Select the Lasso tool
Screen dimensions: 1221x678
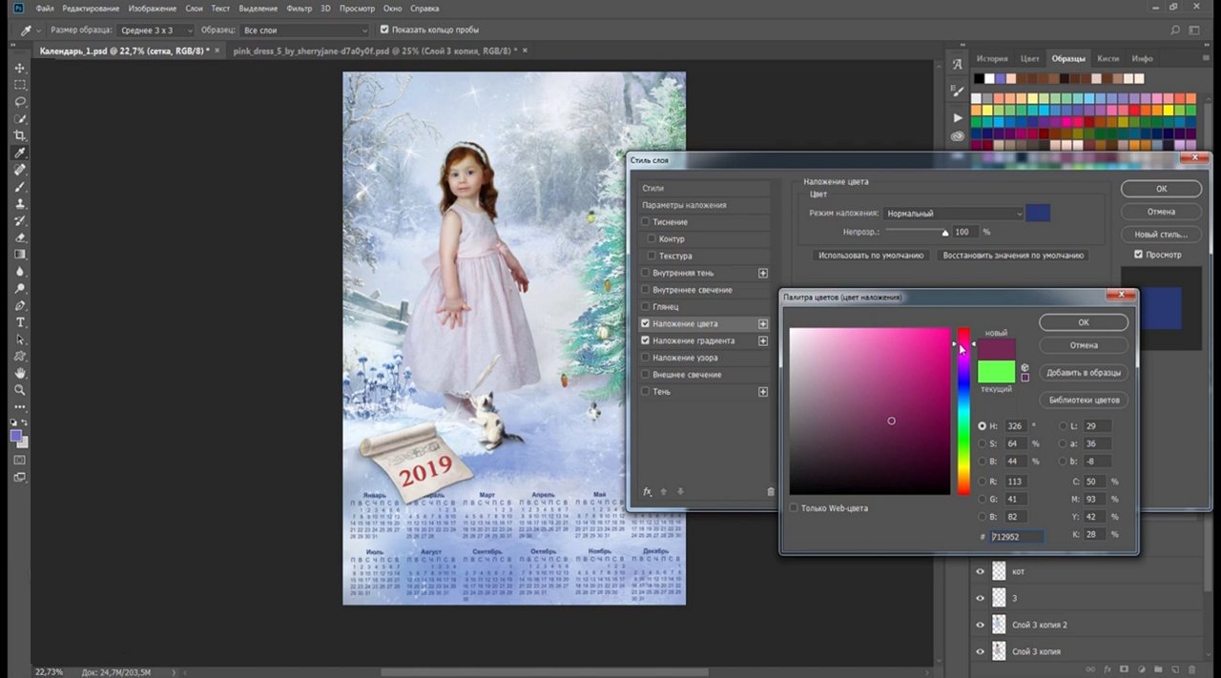tap(20, 102)
